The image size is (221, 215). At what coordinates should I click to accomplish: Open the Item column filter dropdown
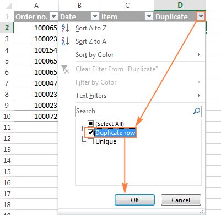coord(149,17)
